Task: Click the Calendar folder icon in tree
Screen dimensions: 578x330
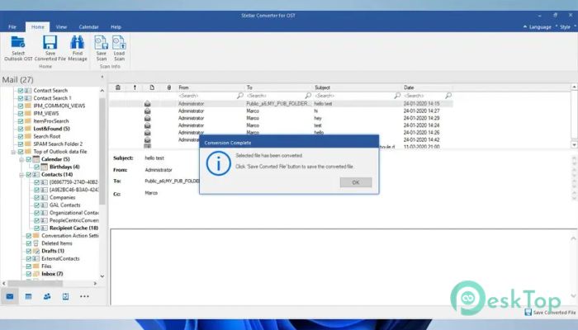Action: [36, 159]
